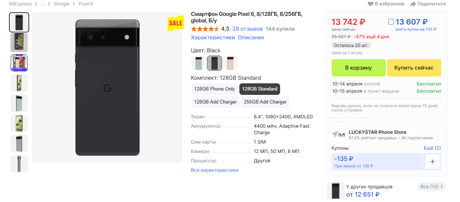Pick the 128GB Add Charger option
Viewport: 460px width, 202px height.
pyautogui.click(x=215, y=102)
